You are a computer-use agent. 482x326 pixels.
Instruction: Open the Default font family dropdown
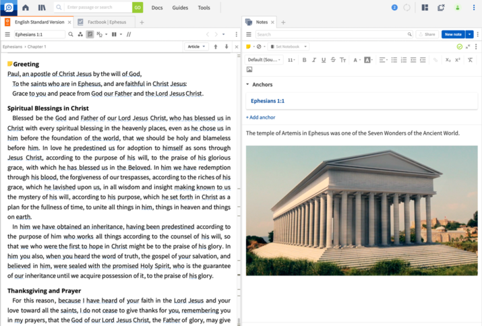click(264, 60)
